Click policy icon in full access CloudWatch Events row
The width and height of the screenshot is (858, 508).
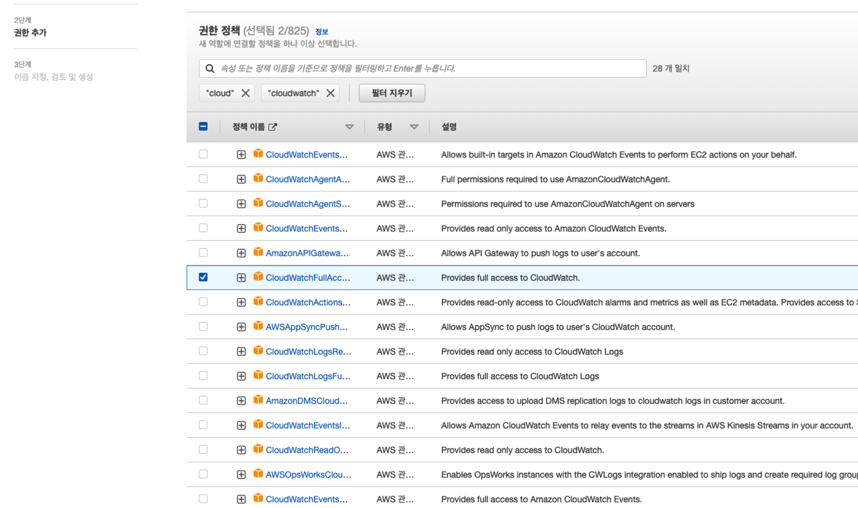point(259,499)
